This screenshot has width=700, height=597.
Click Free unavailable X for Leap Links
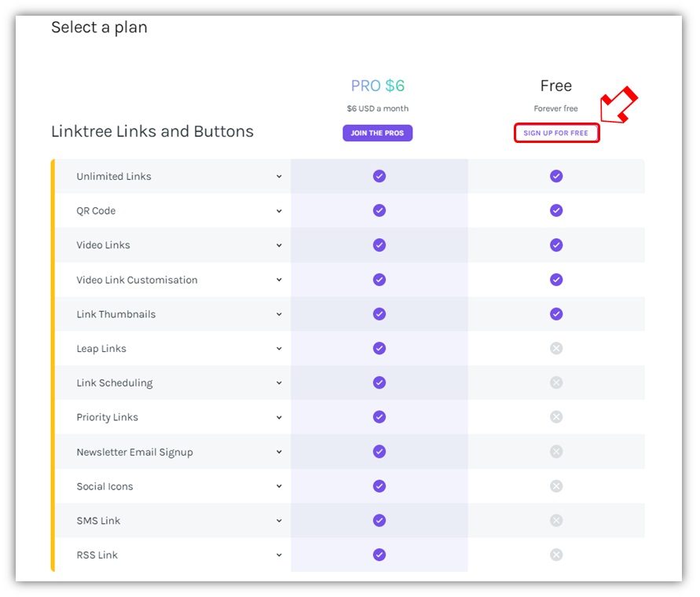point(556,348)
